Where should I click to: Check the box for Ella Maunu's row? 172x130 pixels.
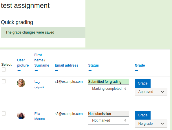4,113
